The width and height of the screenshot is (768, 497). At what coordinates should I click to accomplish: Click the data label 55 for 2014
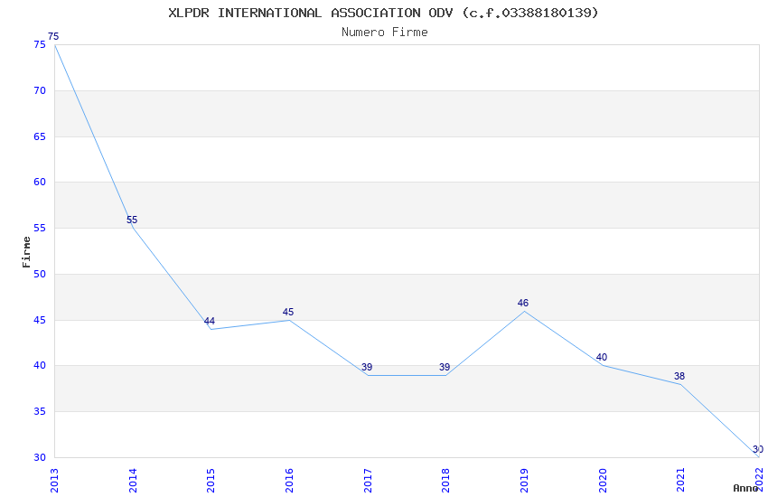click(x=132, y=220)
